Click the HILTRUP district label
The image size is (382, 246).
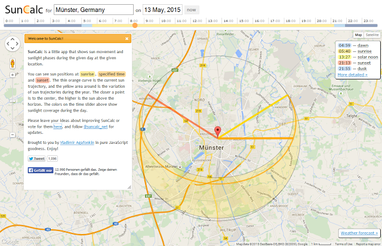coord(228,230)
